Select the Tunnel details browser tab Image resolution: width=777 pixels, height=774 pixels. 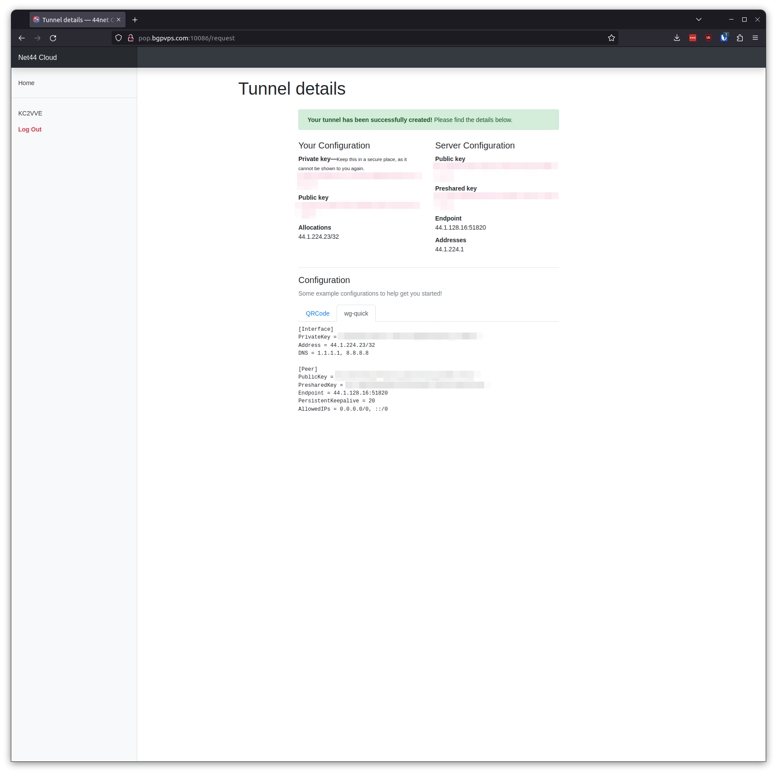(x=77, y=20)
